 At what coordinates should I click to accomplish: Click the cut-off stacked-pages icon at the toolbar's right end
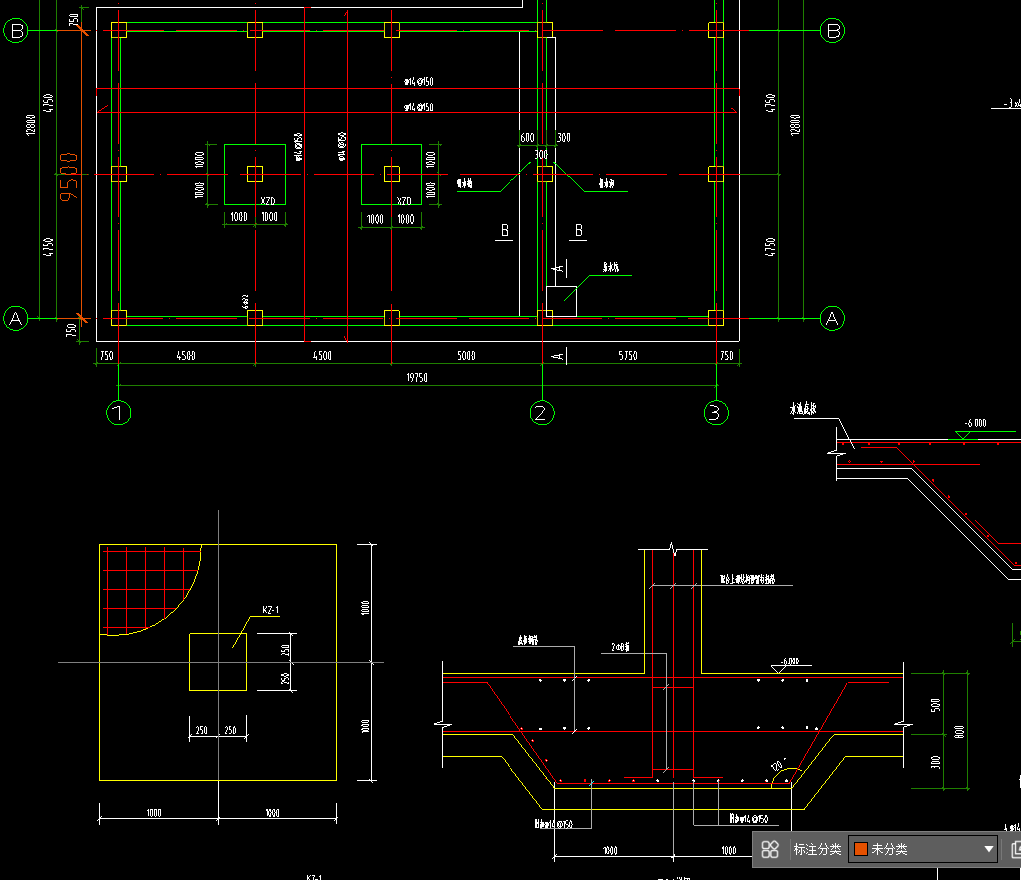coord(1016,849)
